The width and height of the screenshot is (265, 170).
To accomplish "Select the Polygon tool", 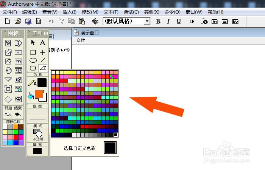I will (x=43, y=68).
